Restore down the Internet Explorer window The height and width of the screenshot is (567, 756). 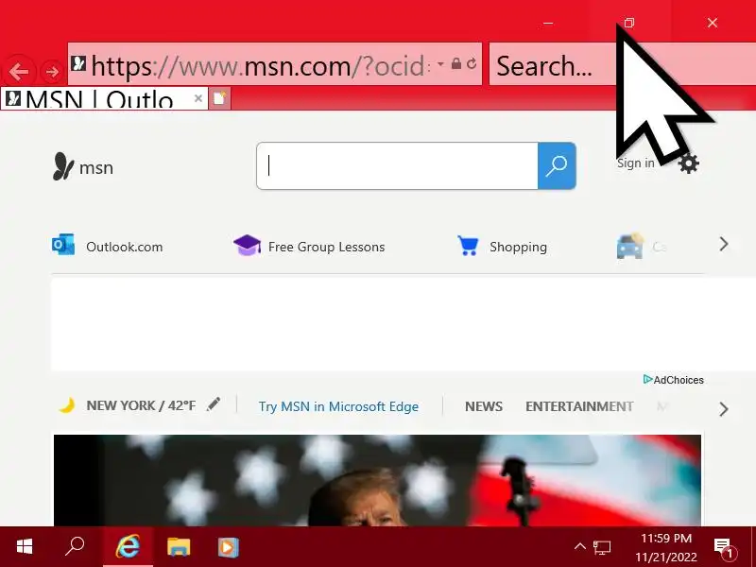click(629, 23)
